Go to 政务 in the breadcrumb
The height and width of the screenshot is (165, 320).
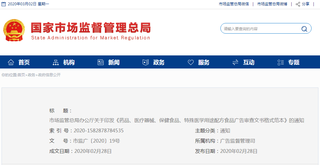point(32,75)
